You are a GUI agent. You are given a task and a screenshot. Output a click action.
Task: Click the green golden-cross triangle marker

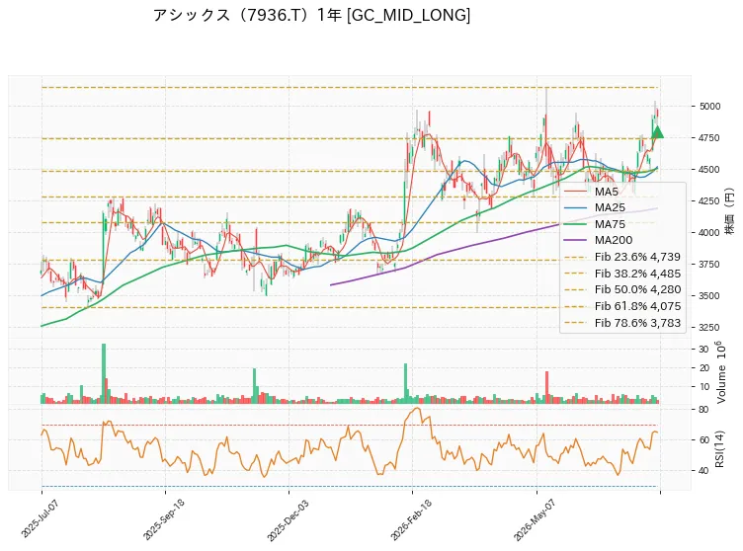coord(658,132)
